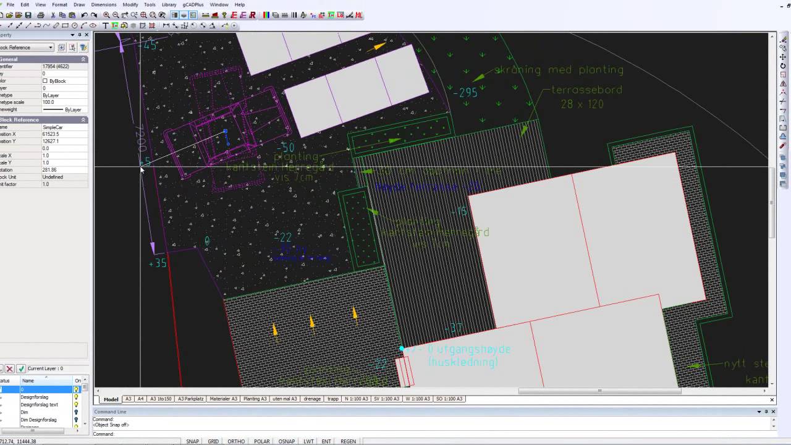
Task: Toggle layer 0 light bulb on/off
Action: click(x=77, y=389)
